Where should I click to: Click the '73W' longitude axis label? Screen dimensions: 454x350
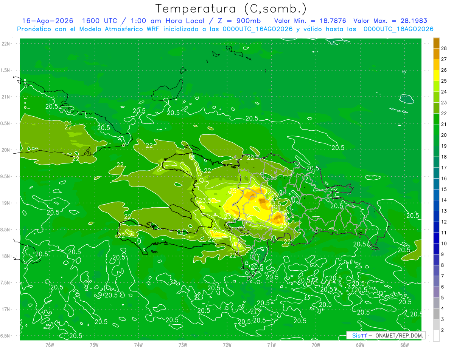[183, 345]
